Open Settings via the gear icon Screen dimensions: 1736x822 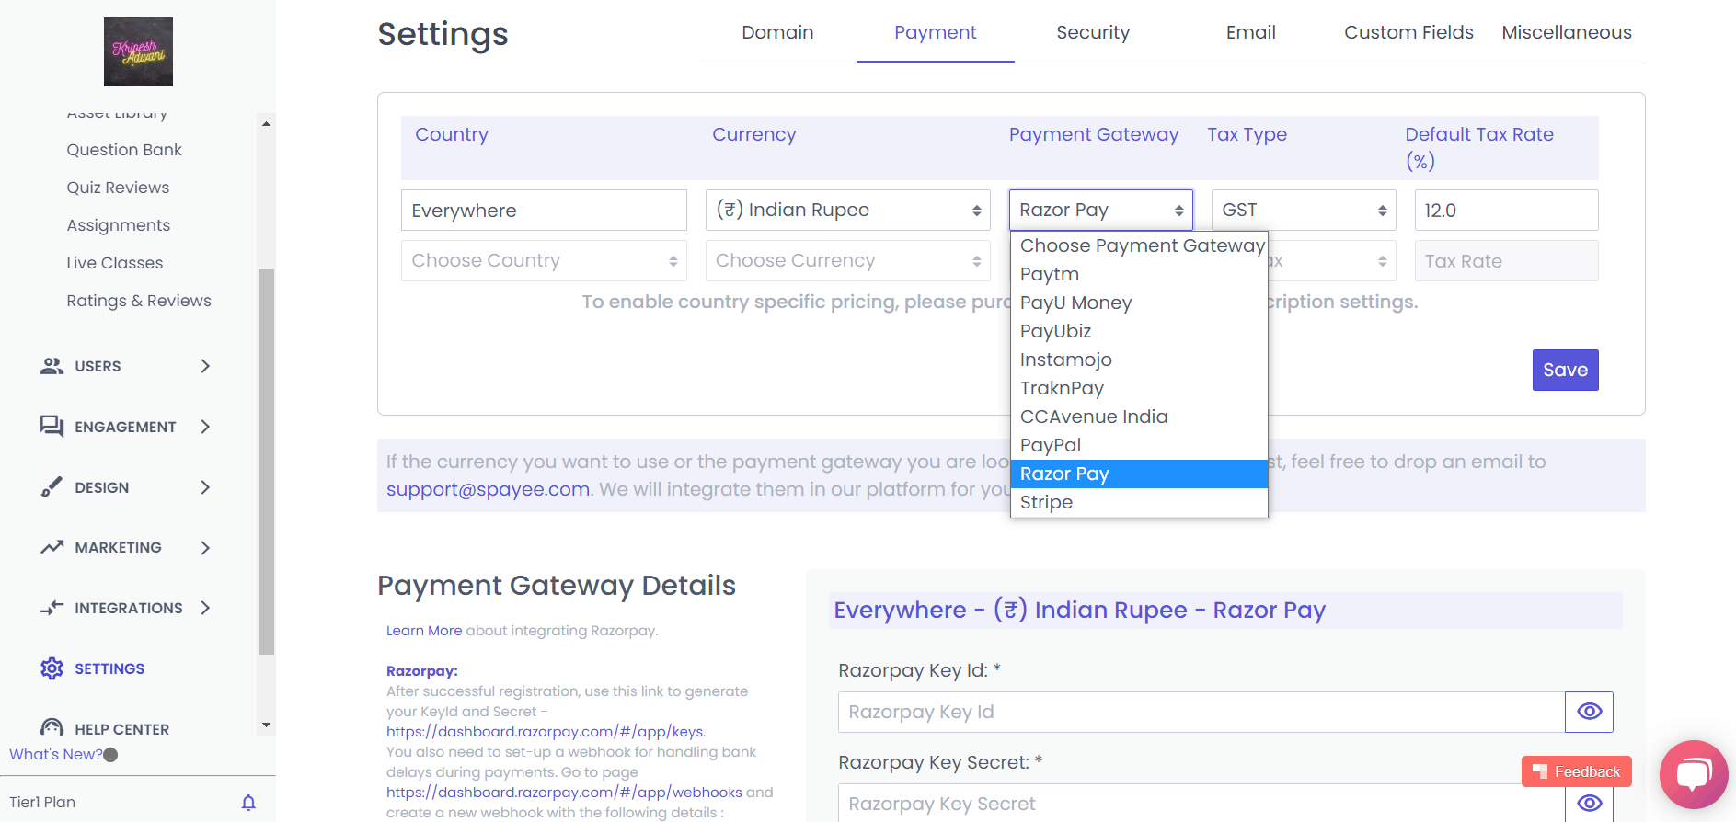point(52,668)
